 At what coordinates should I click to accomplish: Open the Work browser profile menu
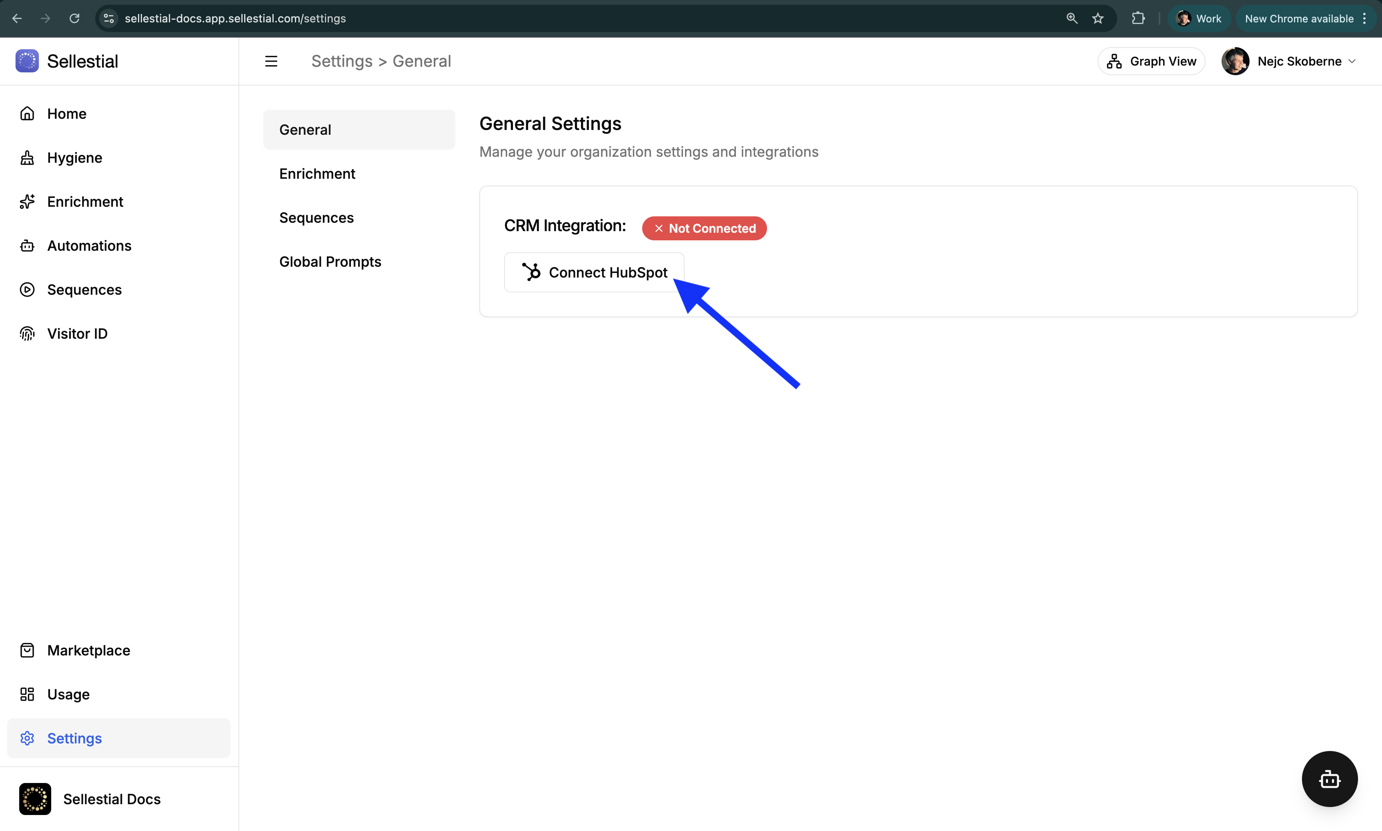(x=1199, y=18)
